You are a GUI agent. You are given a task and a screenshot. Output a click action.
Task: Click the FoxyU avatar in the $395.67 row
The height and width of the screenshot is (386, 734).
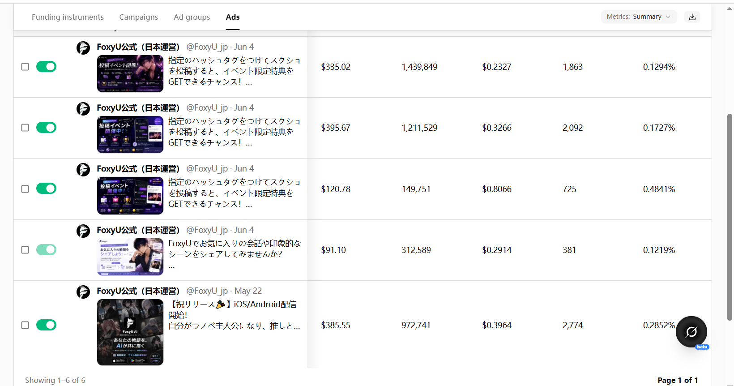tap(83, 108)
